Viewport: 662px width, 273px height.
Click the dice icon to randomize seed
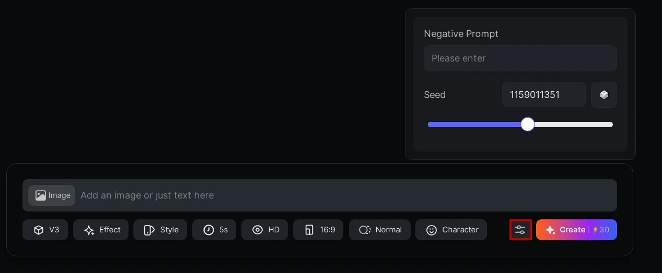click(604, 95)
